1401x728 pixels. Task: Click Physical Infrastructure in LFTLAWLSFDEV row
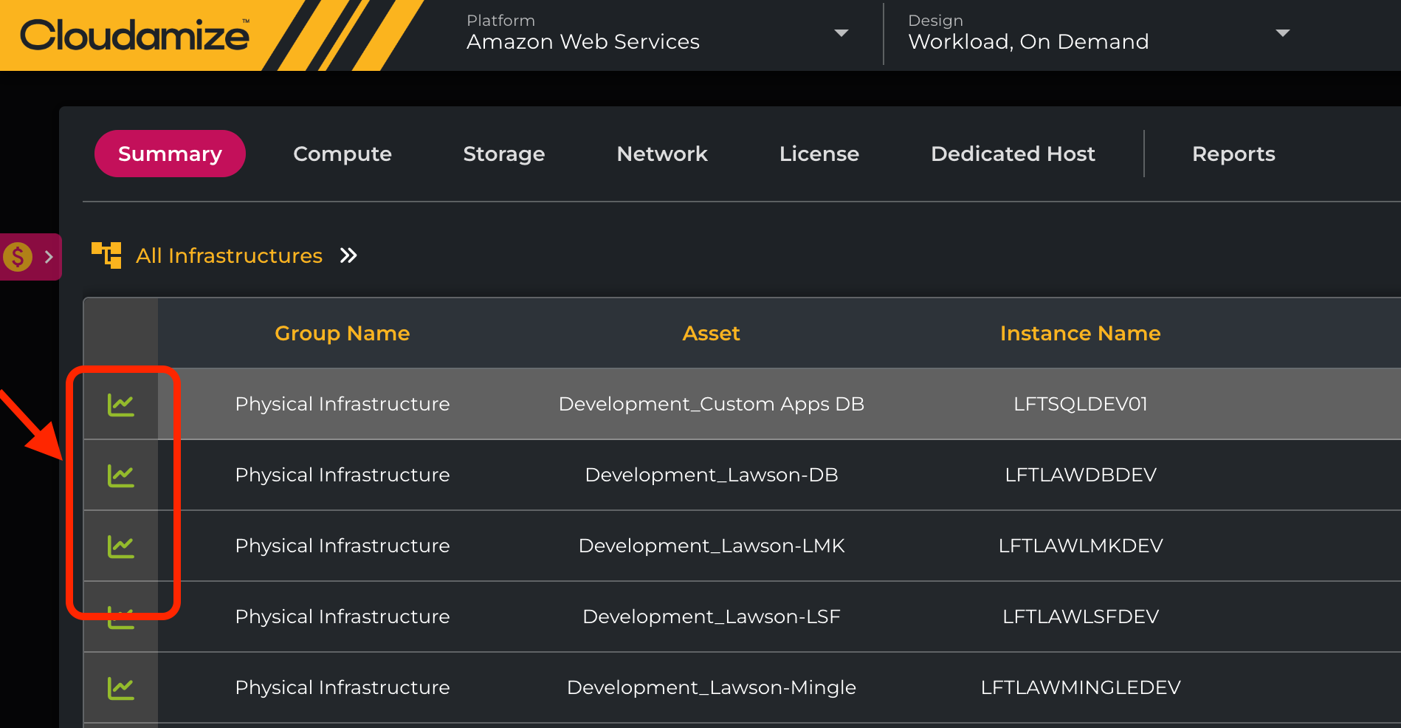[x=342, y=617]
